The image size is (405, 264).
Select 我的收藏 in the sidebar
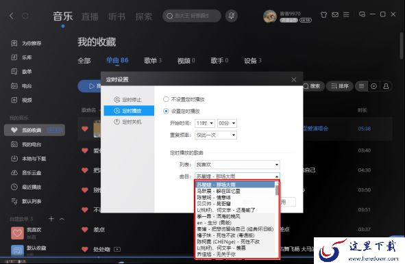pos(34,130)
